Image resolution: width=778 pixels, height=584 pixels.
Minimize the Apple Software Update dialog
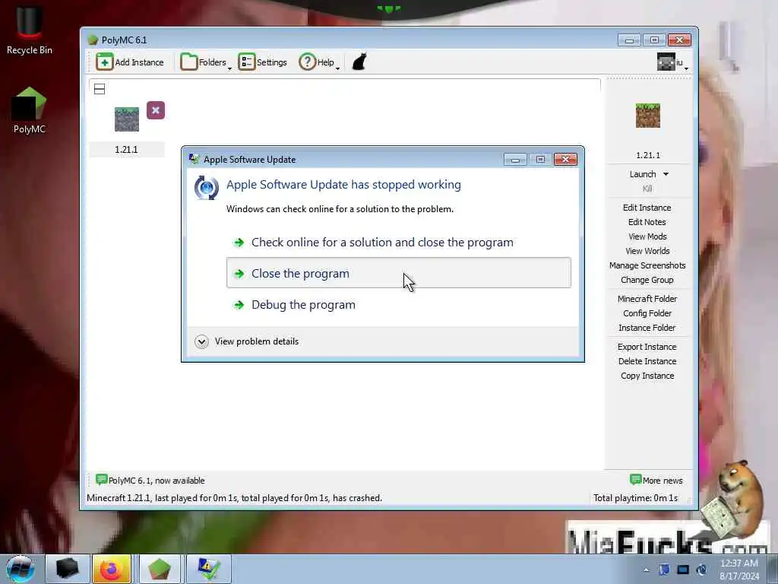point(515,159)
